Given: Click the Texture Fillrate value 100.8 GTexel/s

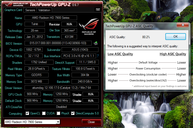Looking at the screenshot, I should point(85,69).
